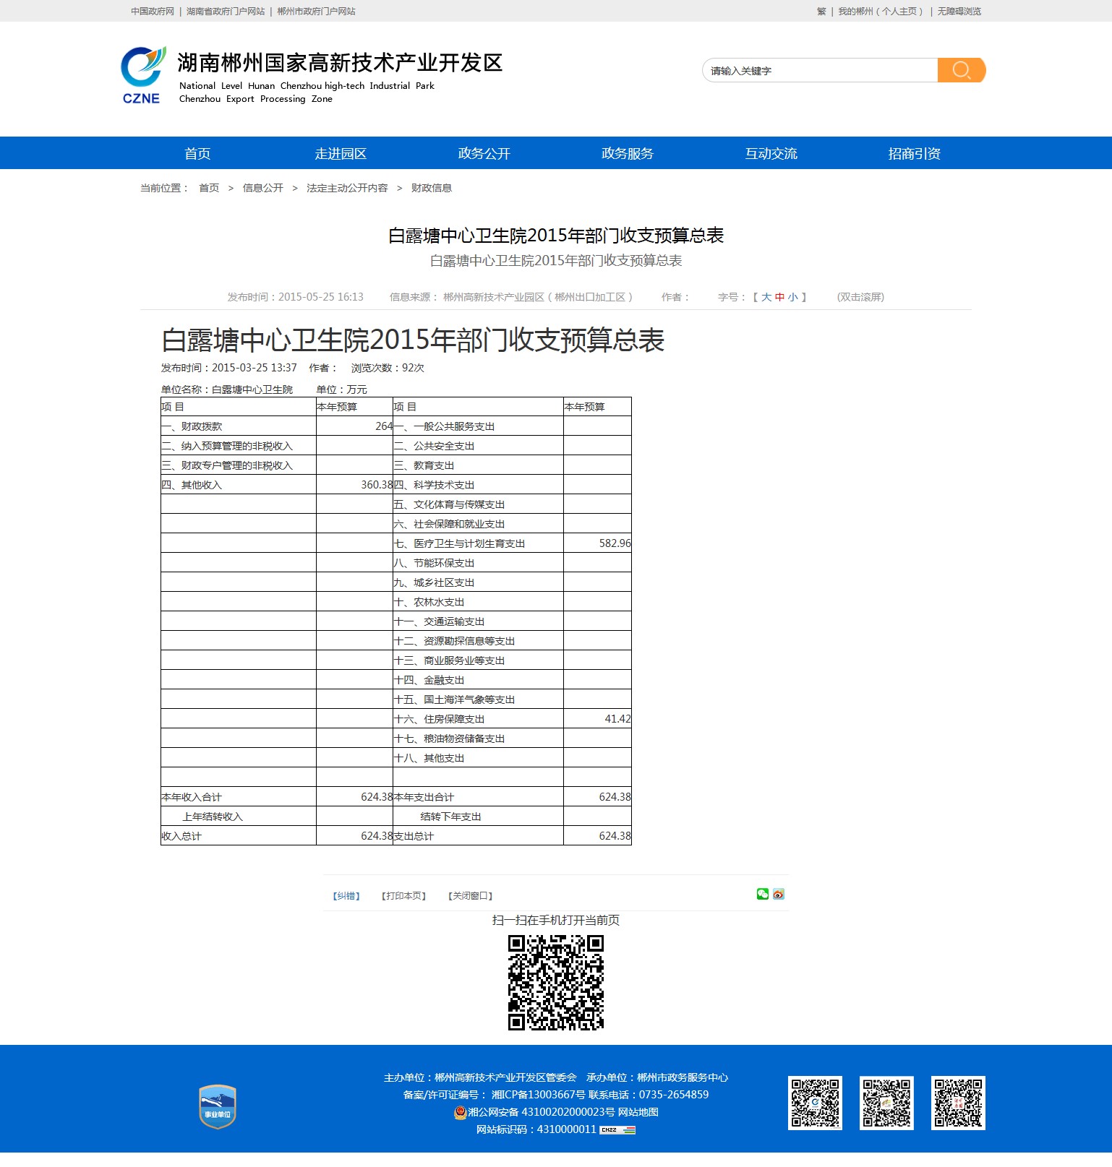The width and height of the screenshot is (1112, 1167).
Task: Open the 招商引资 navigation item
Action: pos(915,153)
